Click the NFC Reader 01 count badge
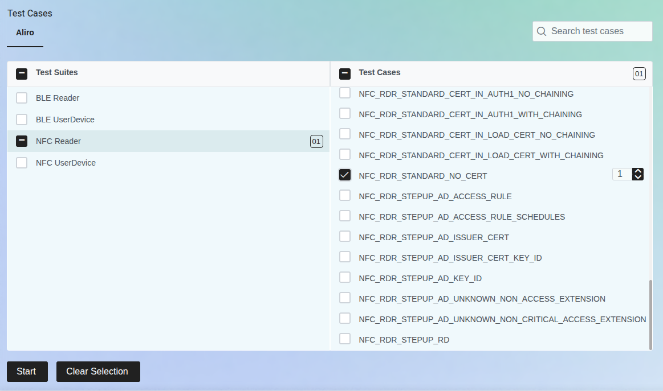The height and width of the screenshot is (391, 663). [x=316, y=142]
